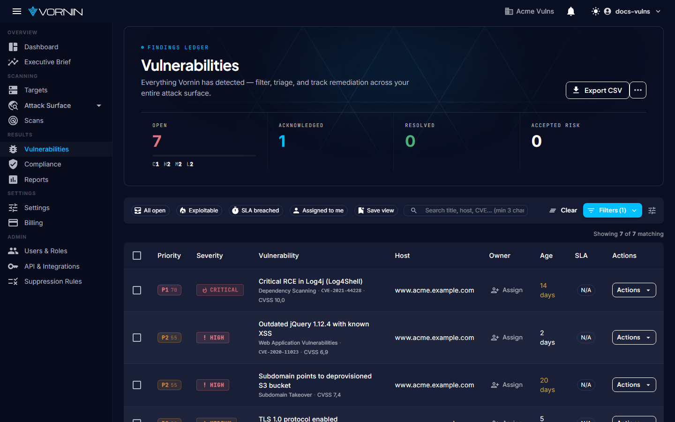
Task: Click the Scans radar icon
Action: click(13, 121)
